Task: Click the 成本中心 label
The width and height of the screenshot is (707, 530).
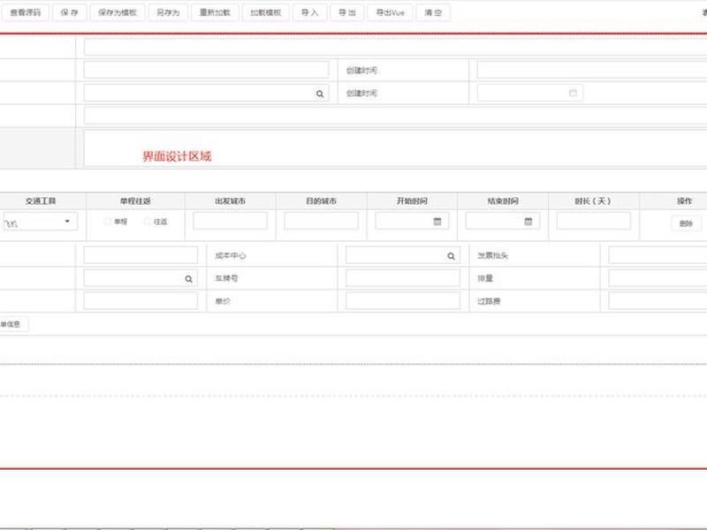Action: (231, 255)
